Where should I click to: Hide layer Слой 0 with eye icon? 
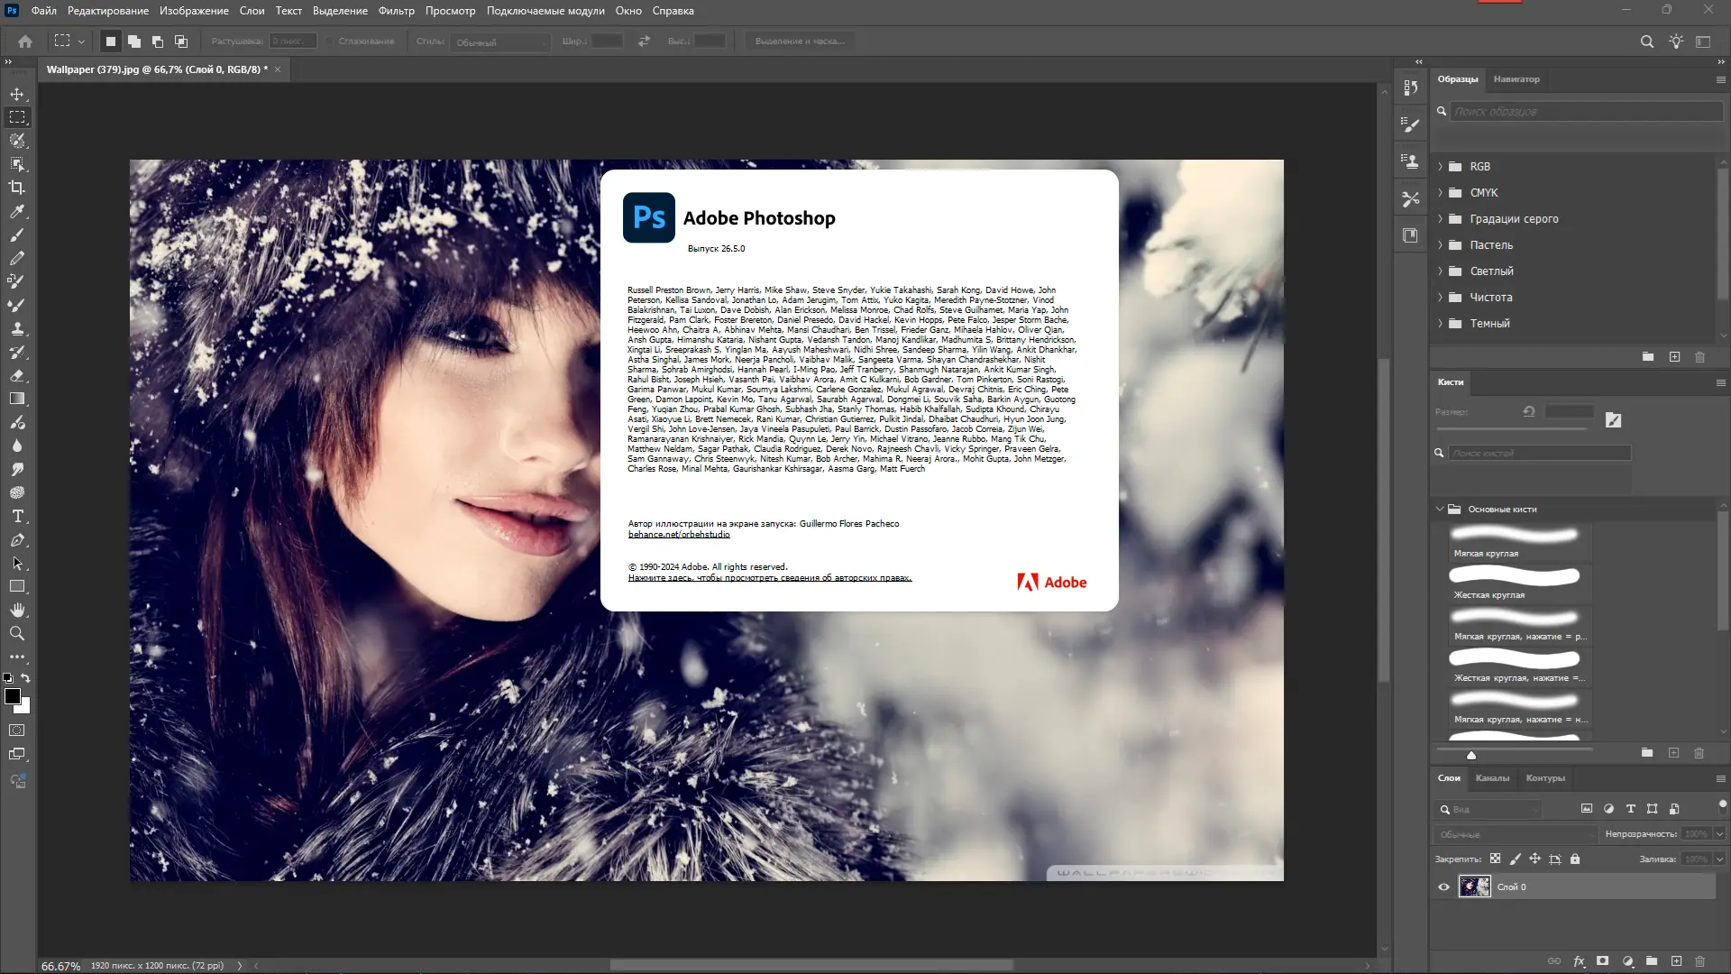tap(1443, 887)
